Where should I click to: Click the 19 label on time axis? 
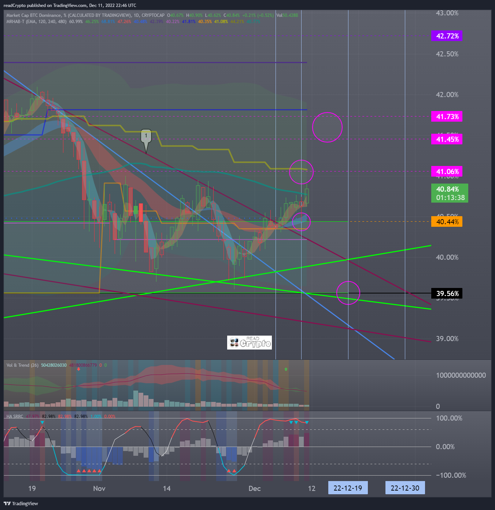pos(32,488)
